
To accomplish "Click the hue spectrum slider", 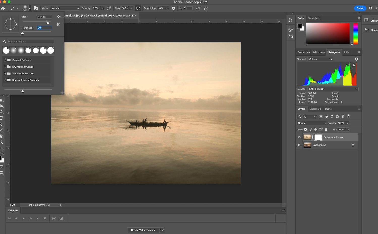I will (x=355, y=34).
